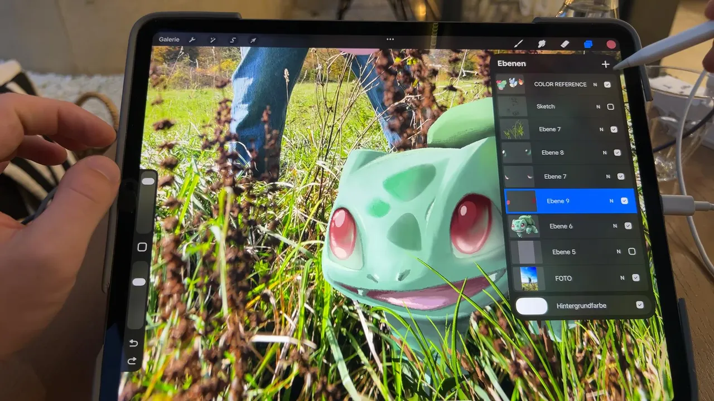This screenshot has height=401, width=714.
Task: Open blend mode N of COLOR REFERENCE layer
Action: click(x=595, y=85)
